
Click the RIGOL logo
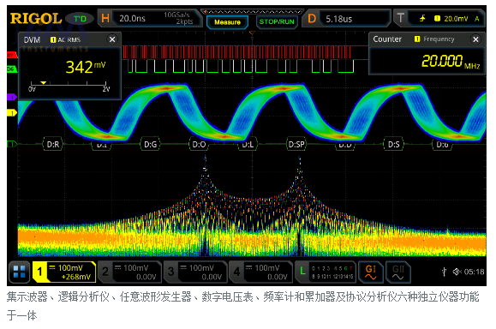(36, 18)
